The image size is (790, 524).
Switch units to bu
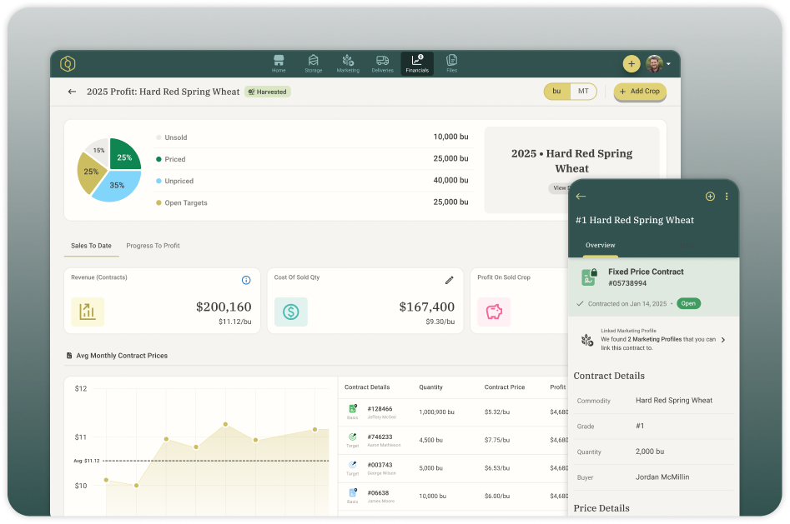(x=556, y=92)
